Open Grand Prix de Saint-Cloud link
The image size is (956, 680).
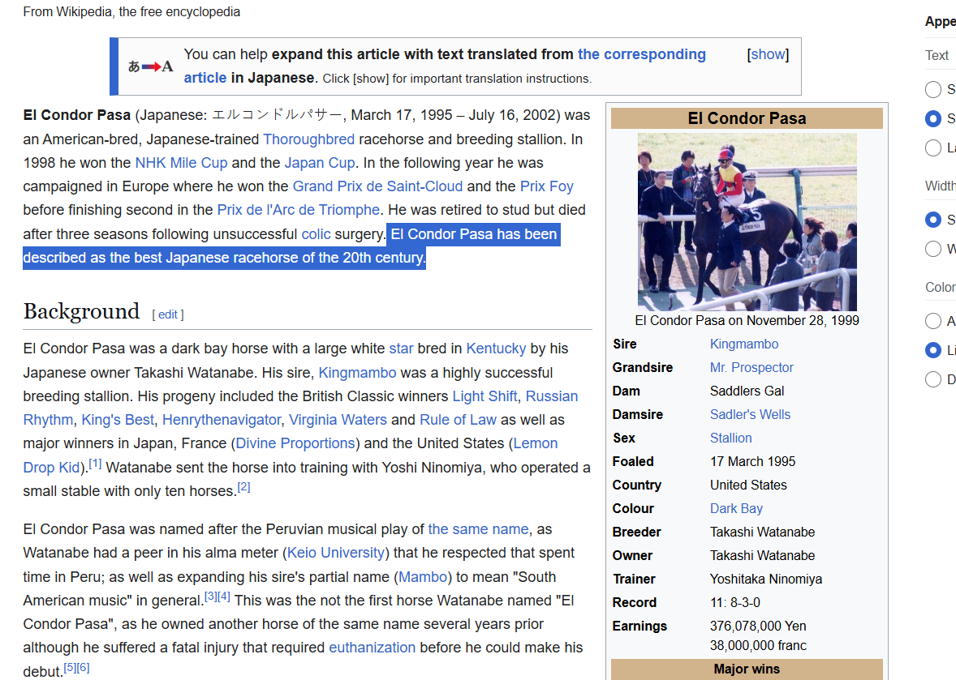tap(377, 186)
